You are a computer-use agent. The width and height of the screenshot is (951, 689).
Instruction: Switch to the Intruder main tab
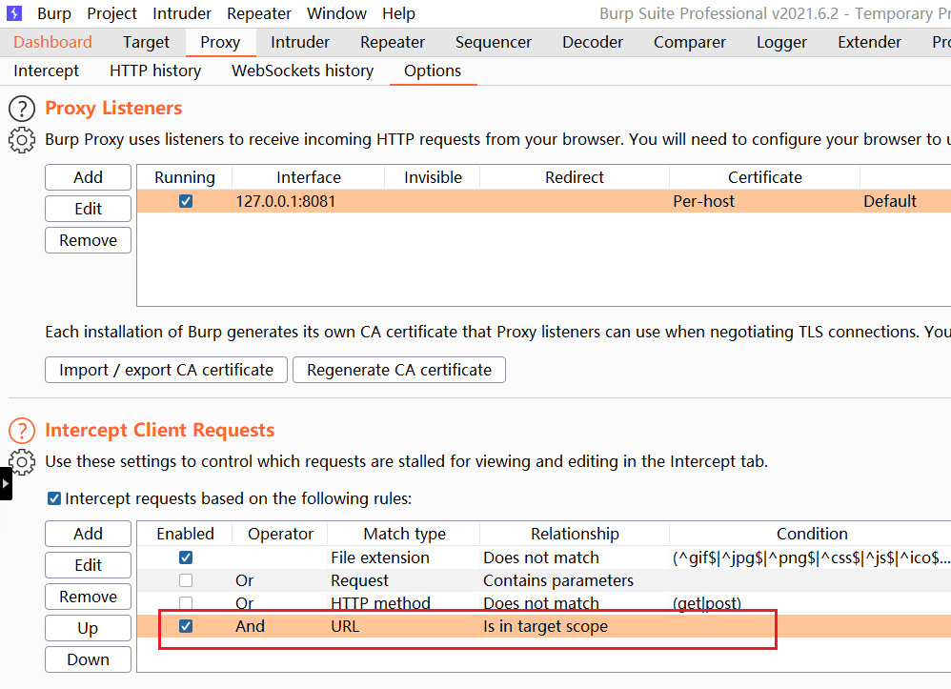[300, 42]
